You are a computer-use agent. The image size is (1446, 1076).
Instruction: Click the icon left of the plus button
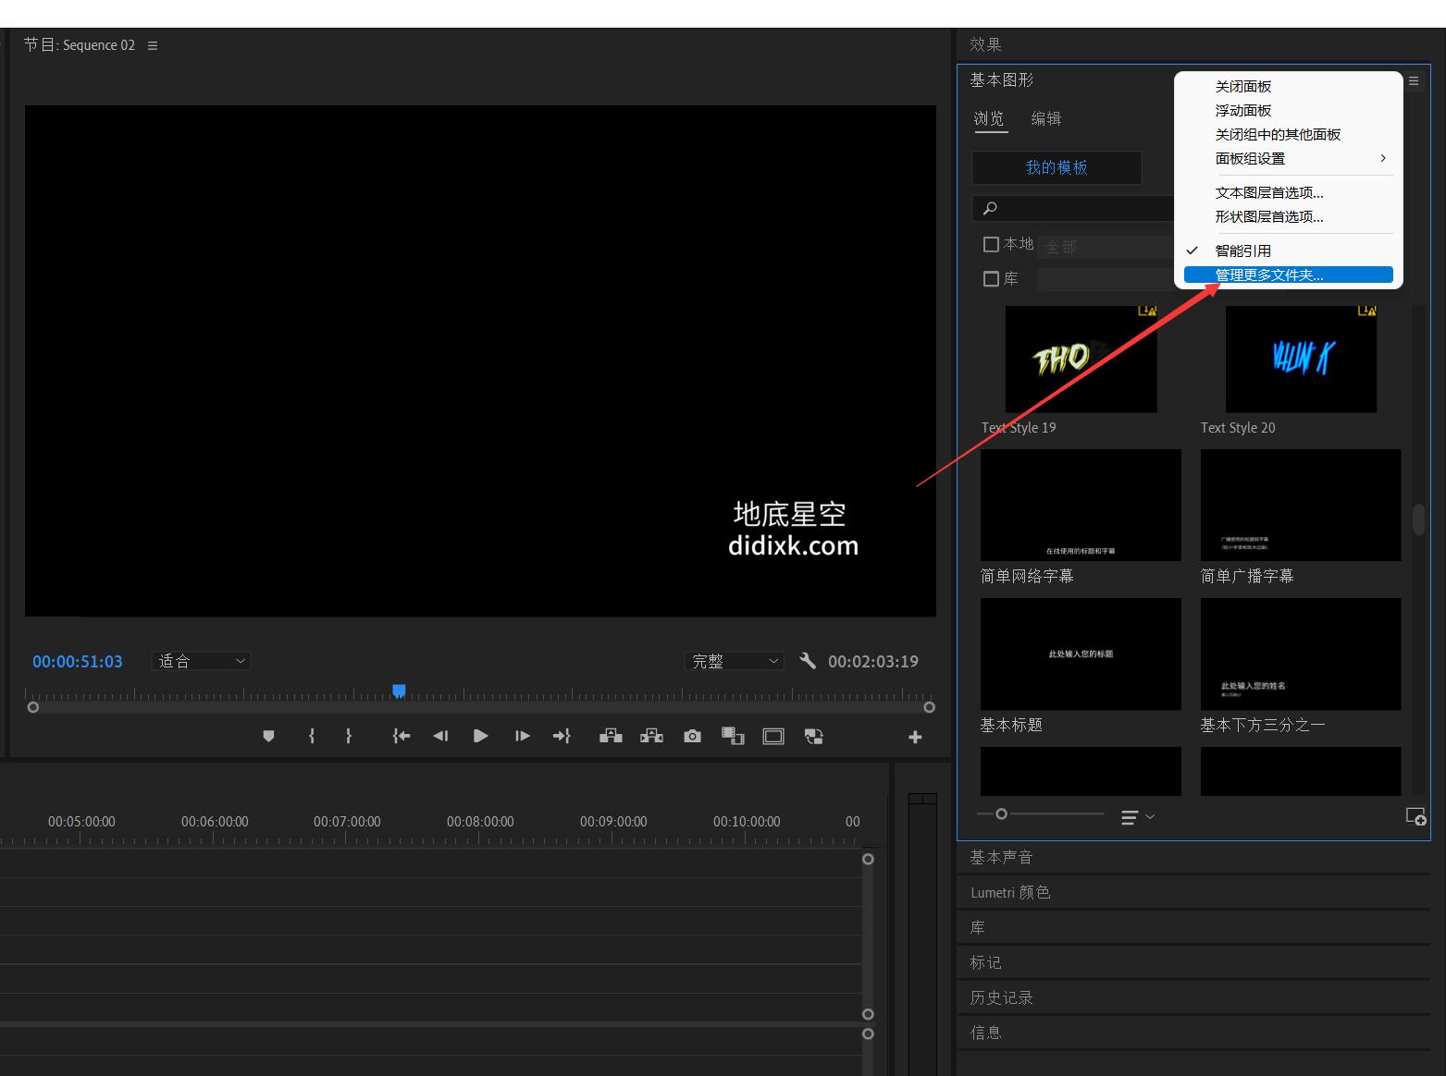point(814,737)
